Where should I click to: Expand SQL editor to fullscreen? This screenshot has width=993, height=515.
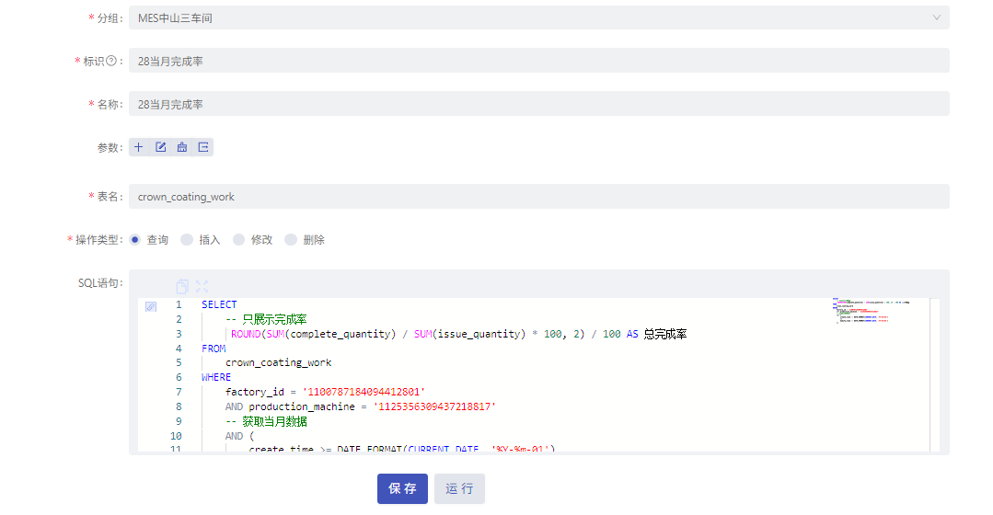(x=202, y=286)
